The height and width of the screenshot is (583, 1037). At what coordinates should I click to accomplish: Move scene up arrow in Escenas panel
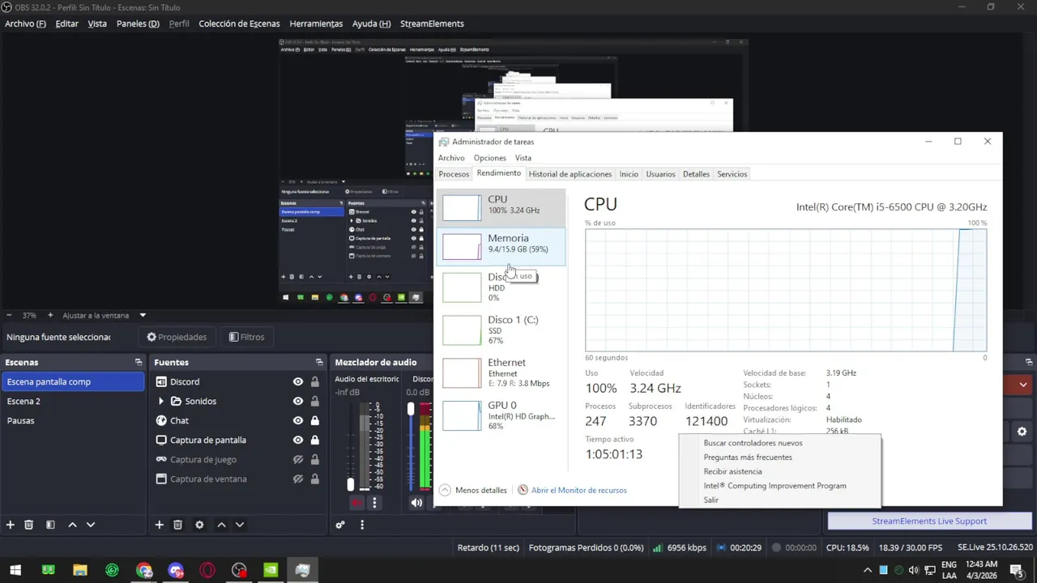72,525
